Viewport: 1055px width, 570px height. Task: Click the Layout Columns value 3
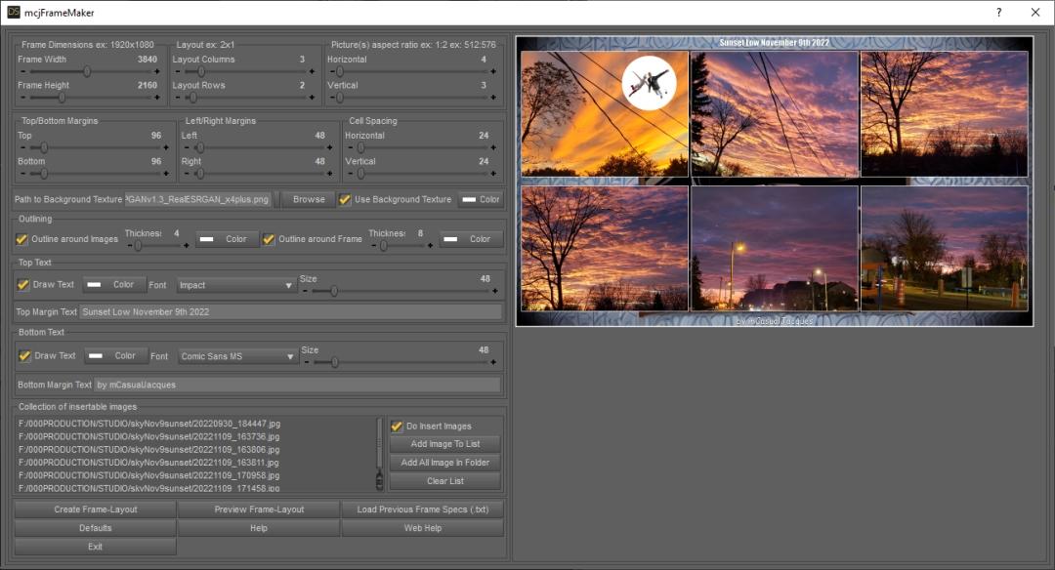[302, 60]
